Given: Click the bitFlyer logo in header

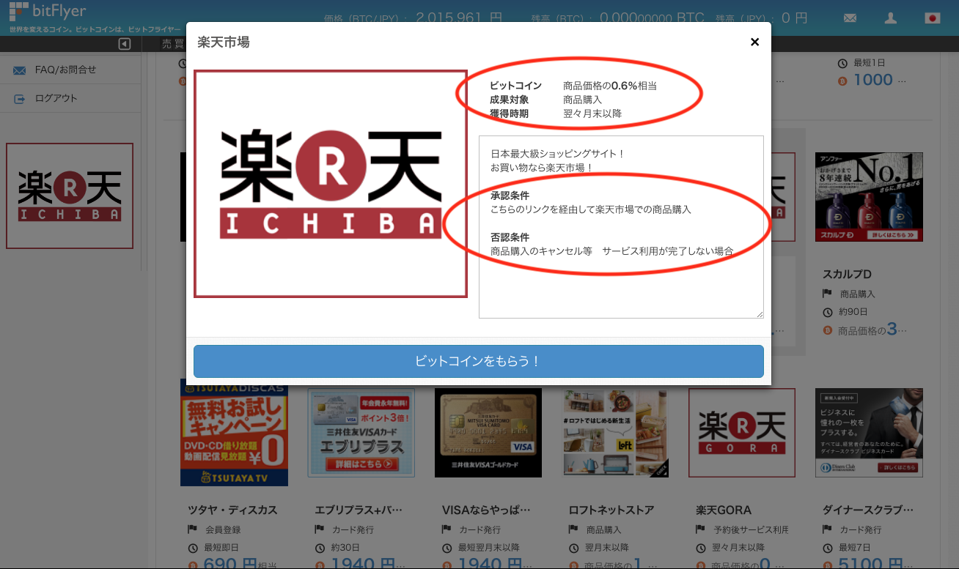Looking at the screenshot, I should pos(48,10).
